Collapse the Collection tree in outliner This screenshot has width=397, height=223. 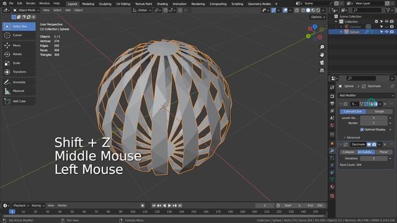336,22
